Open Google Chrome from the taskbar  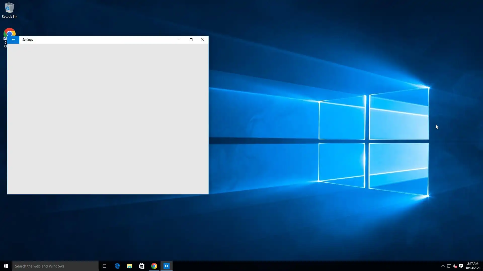(x=154, y=266)
